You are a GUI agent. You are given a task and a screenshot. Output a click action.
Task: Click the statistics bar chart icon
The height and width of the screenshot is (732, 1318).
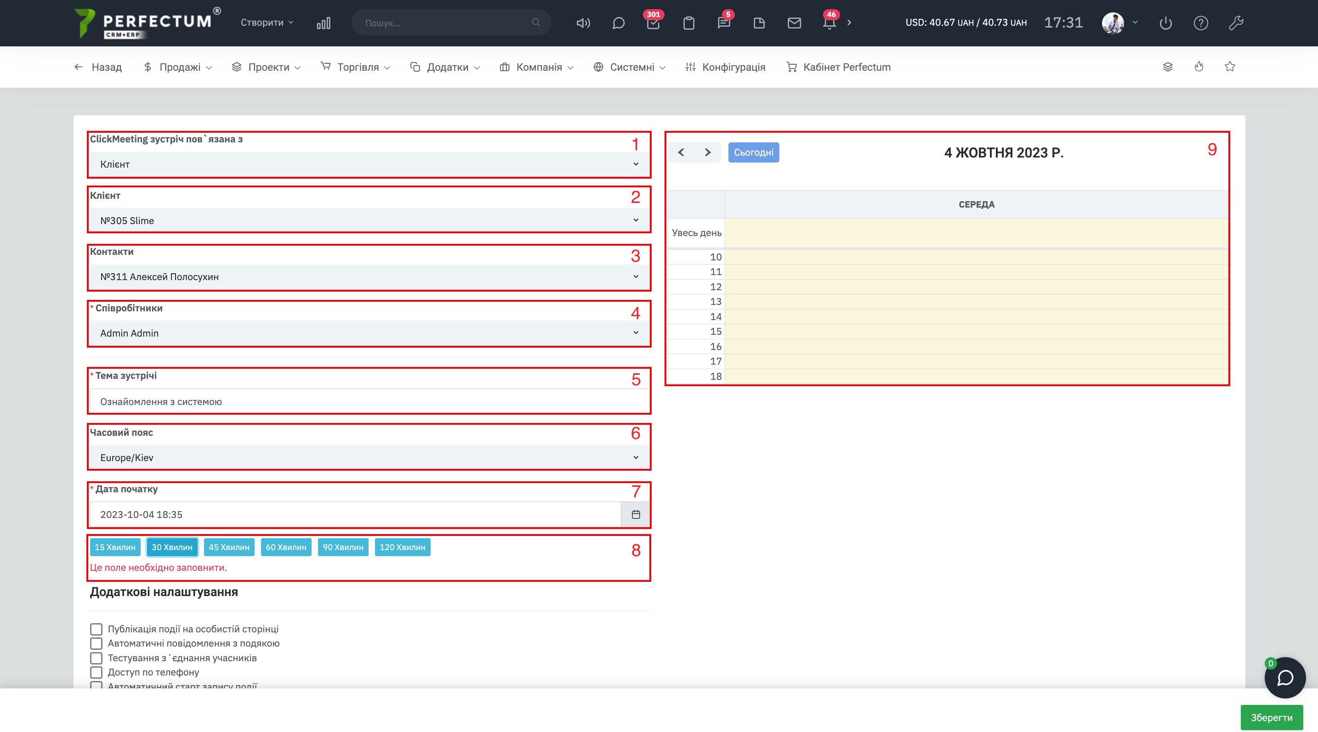(x=324, y=23)
